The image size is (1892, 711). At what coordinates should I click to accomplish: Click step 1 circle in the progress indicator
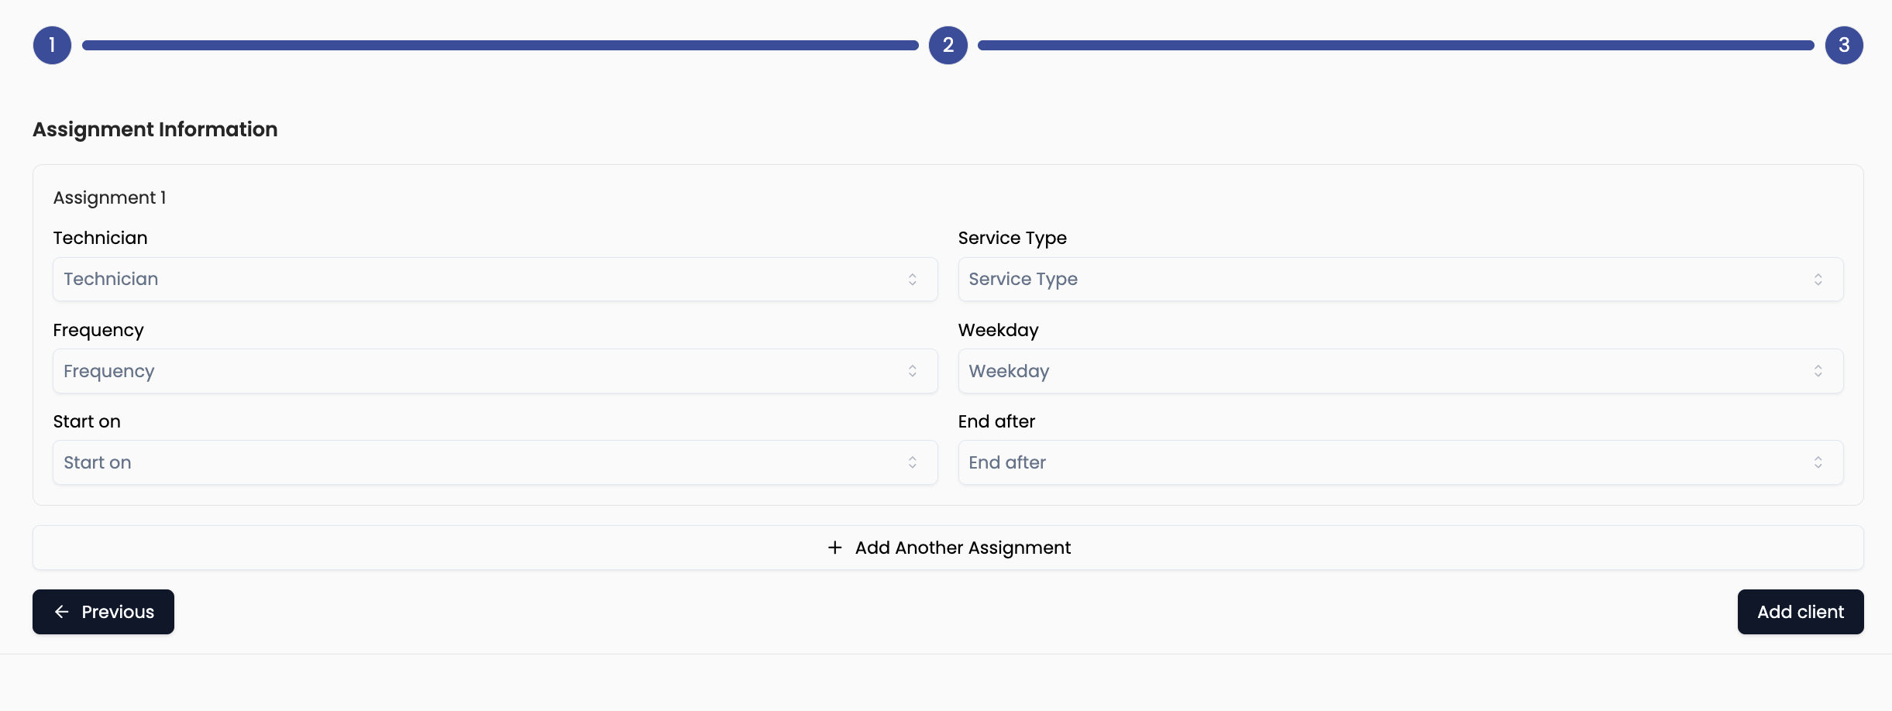pos(52,45)
